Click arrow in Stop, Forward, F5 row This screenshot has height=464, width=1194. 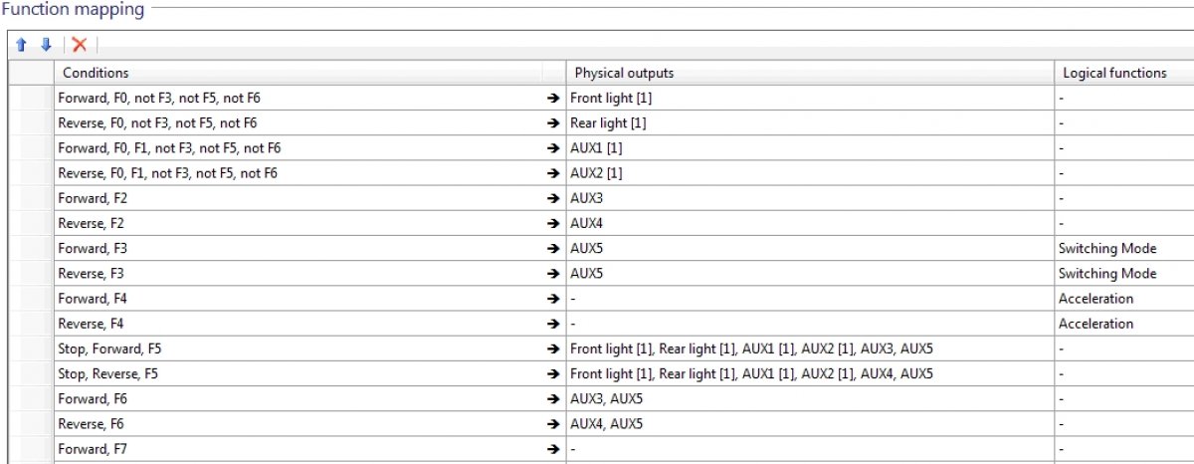pyautogui.click(x=554, y=348)
